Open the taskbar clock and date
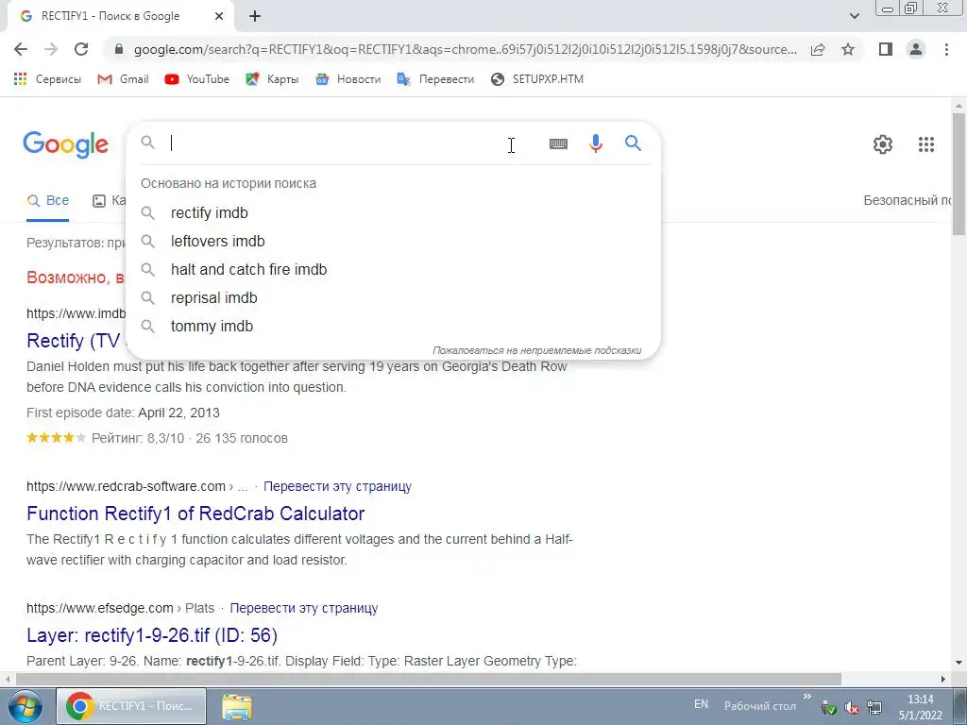Viewport: 967px width, 725px height. [920, 707]
